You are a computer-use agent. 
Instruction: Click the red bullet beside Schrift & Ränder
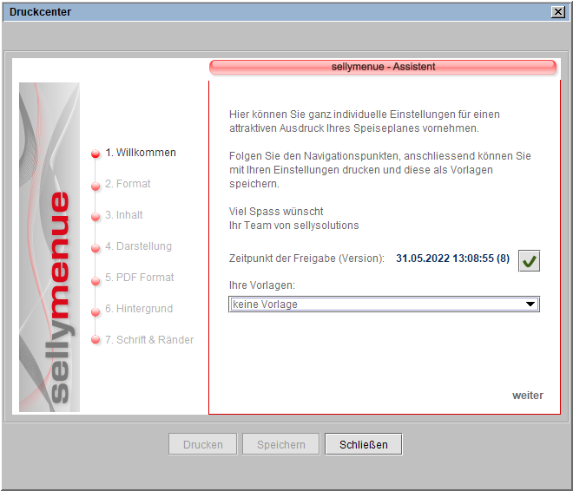[95, 341]
